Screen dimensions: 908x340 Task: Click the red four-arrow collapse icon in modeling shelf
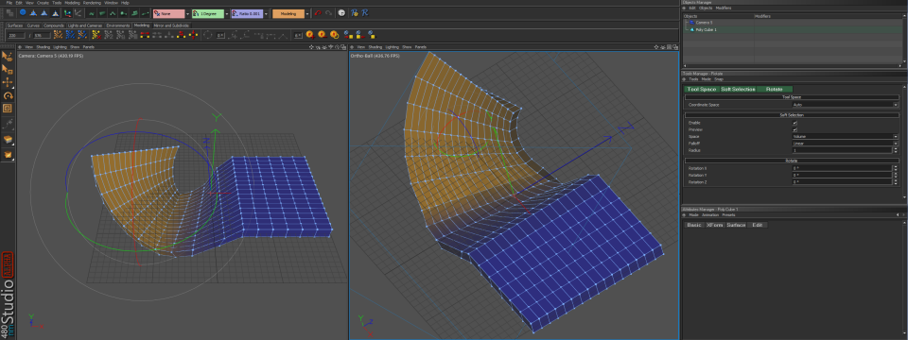pos(193,35)
